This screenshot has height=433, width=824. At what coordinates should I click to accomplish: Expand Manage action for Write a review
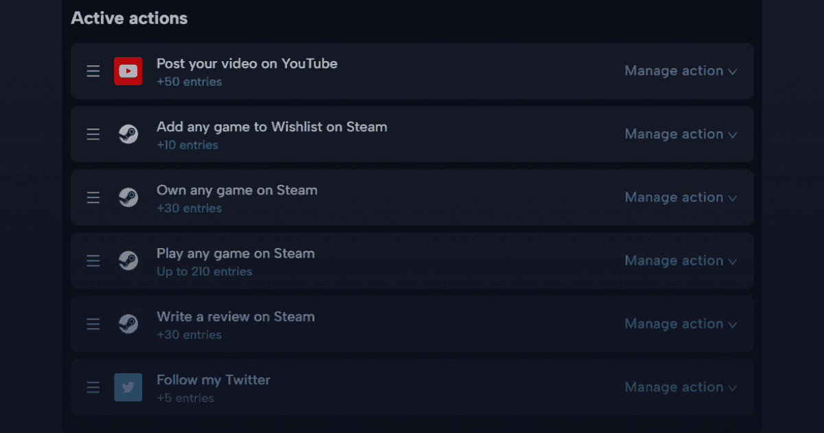680,324
